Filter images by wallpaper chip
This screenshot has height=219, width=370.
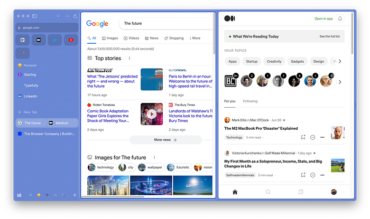151,167
